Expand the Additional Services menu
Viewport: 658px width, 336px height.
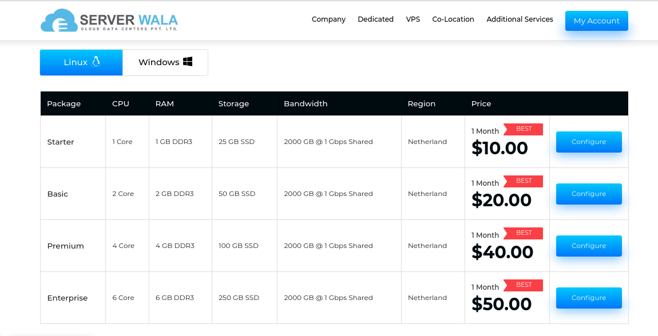coord(520,19)
